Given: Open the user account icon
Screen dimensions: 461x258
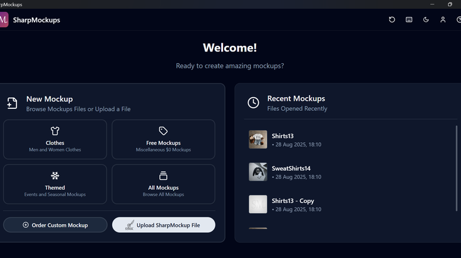Looking at the screenshot, I should click(443, 19).
